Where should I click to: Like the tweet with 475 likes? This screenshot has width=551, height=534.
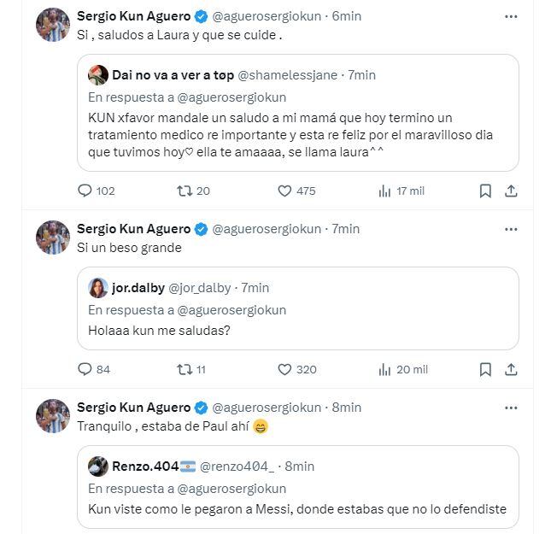tap(285, 191)
